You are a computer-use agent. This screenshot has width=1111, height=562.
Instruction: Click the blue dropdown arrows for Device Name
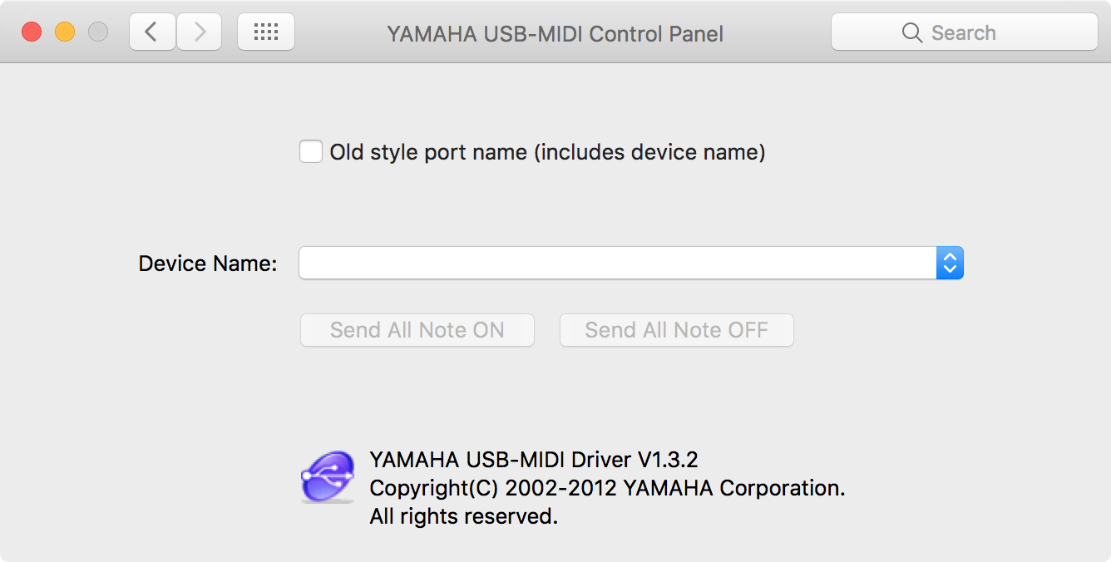pyautogui.click(x=950, y=263)
